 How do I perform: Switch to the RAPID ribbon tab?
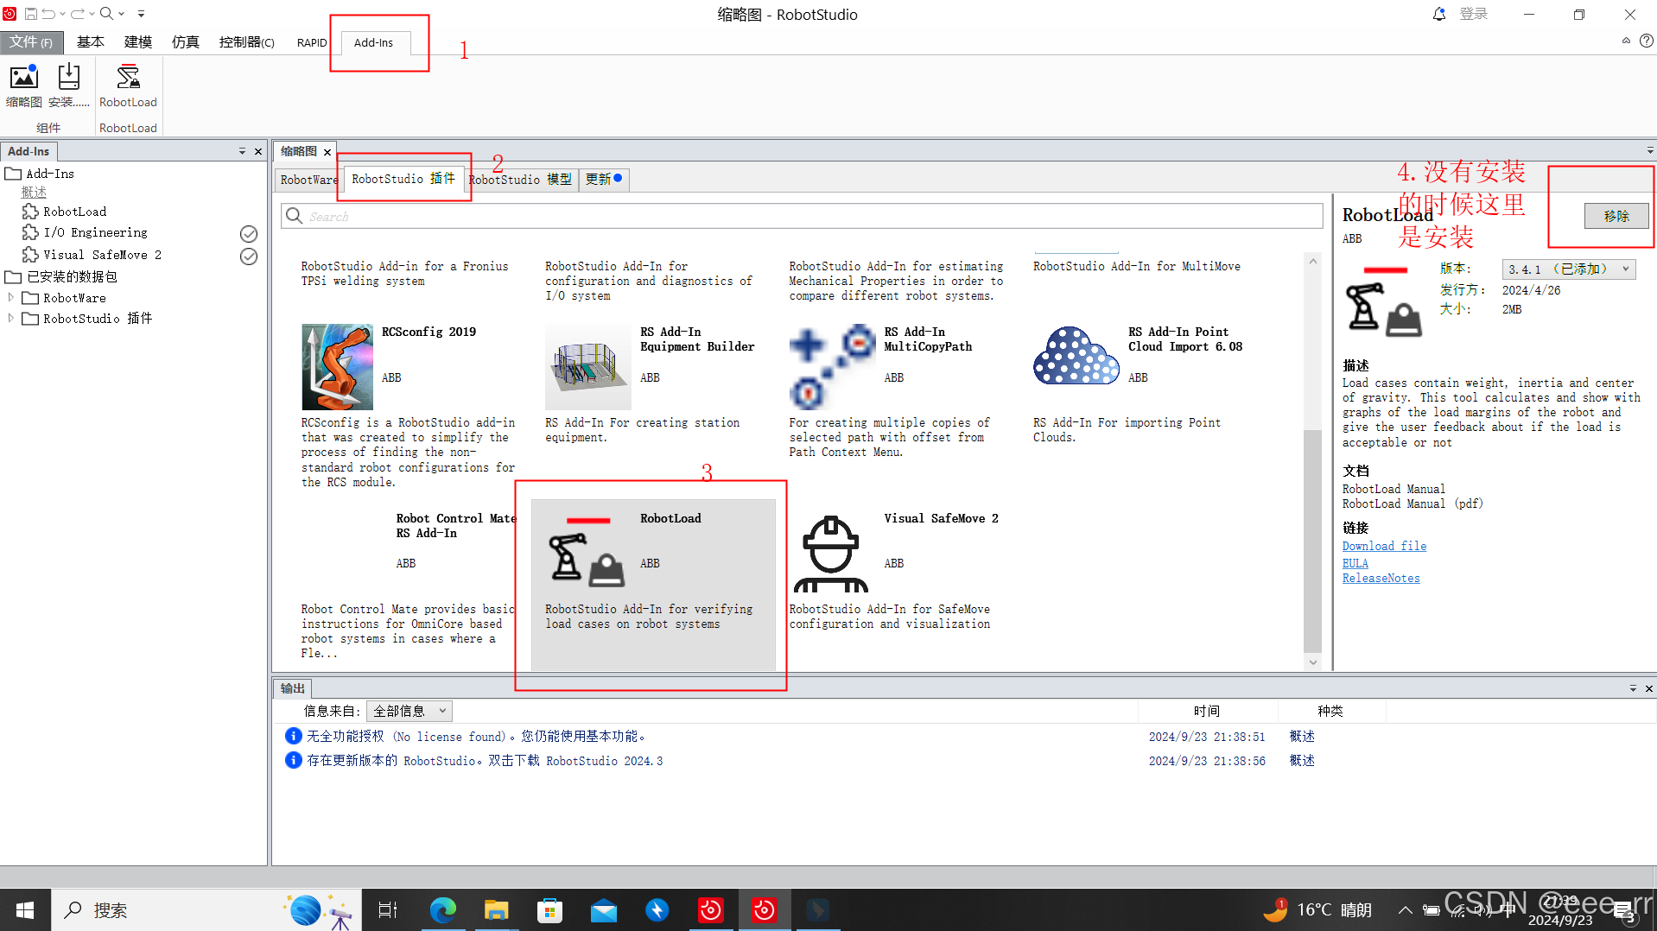[x=312, y=42]
